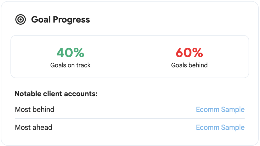Click the red 60% value
This screenshot has width=260, height=146.
pos(189,53)
